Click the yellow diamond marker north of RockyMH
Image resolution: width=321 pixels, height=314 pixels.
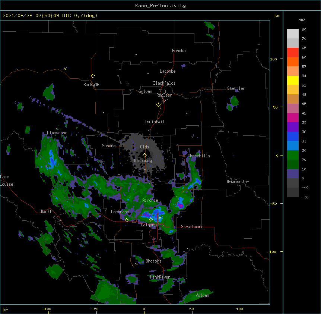click(x=93, y=76)
